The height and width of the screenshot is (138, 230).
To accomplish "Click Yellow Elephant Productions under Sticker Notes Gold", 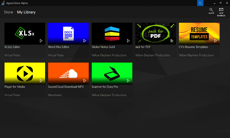I will pos(109,55).
